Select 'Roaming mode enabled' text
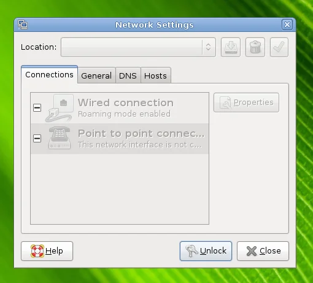The width and height of the screenshot is (313, 283). point(124,114)
